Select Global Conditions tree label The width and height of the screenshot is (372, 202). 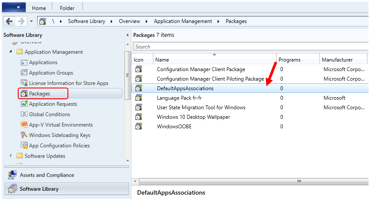coord(49,114)
